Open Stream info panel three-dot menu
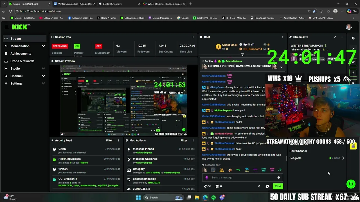The width and height of the screenshot is (360, 202). click(x=342, y=37)
